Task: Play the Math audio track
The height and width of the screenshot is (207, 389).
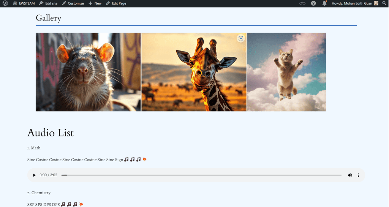Action: (34, 175)
